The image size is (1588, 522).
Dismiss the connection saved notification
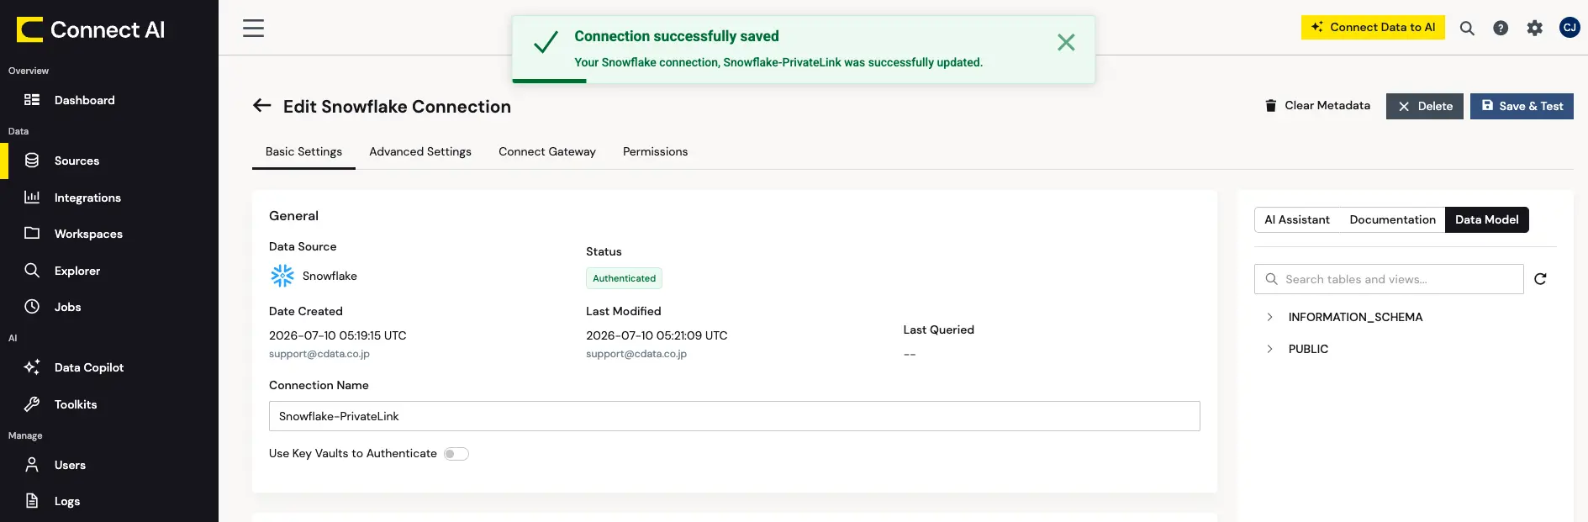tap(1066, 42)
